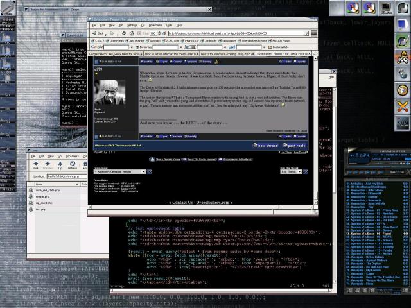Launch ICQ from the side dock
This screenshot has width=411, height=308.
point(403,58)
